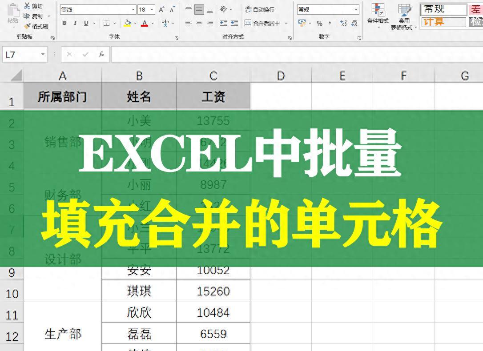Image resolution: width=483 pixels, height=351 pixels.
Task: Open the Merge & Center dropdown arrow
Action: (286, 23)
